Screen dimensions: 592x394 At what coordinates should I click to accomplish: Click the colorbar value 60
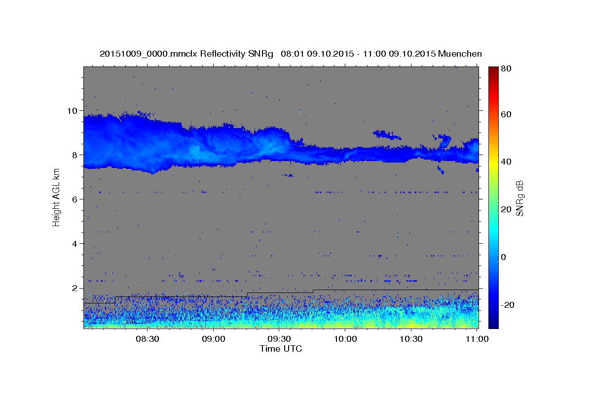[x=506, y=114]
